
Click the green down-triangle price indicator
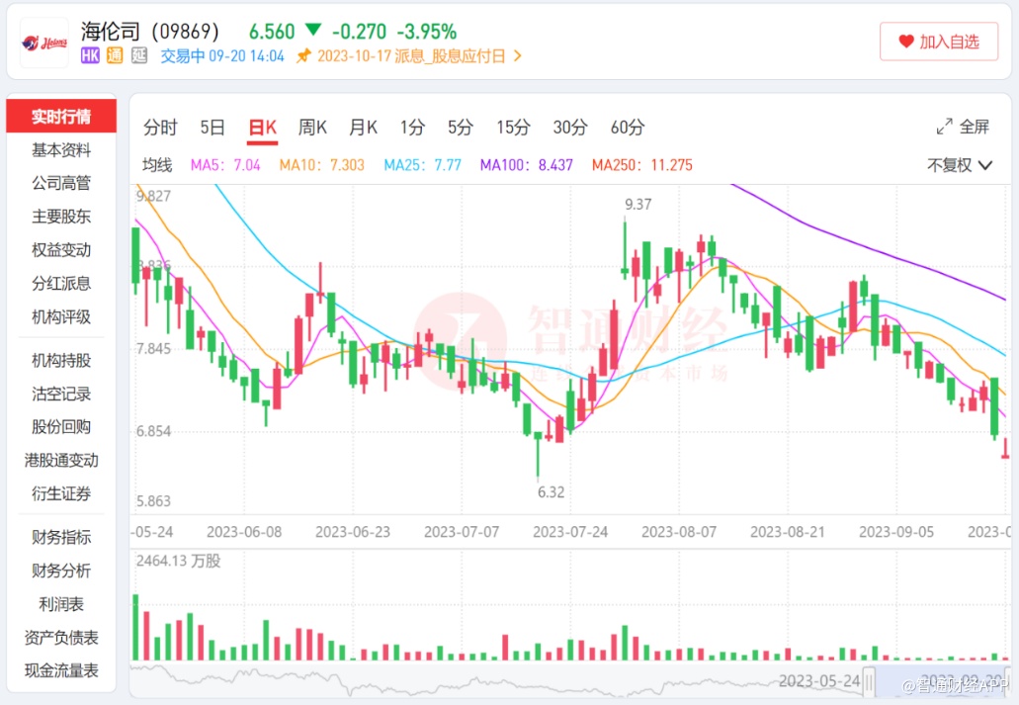tap(313, 32)
